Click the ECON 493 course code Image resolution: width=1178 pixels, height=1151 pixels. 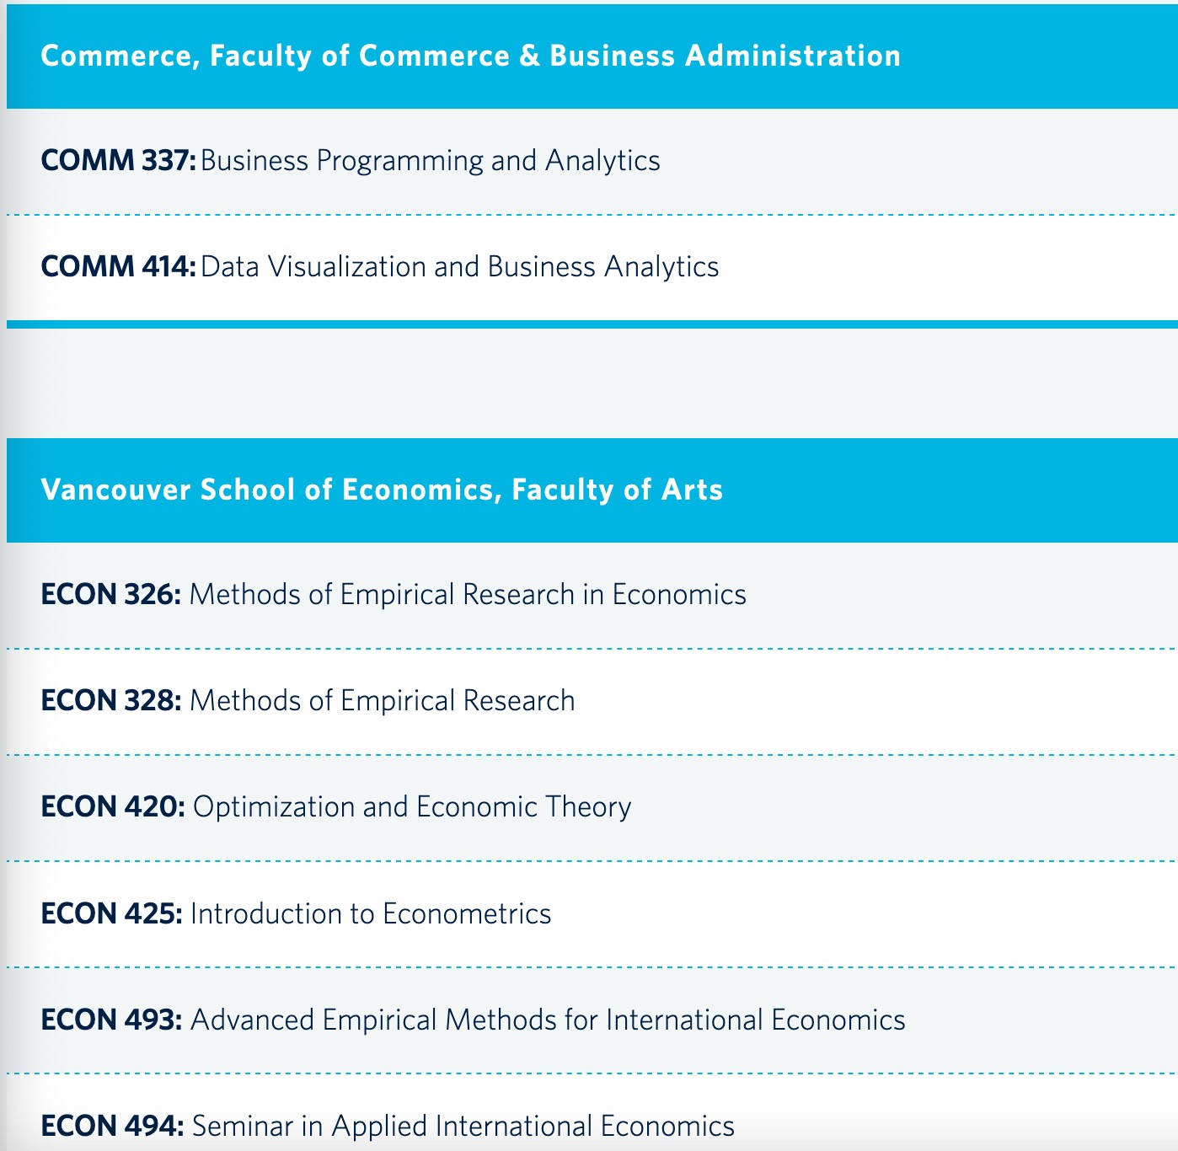point(111,1020)
